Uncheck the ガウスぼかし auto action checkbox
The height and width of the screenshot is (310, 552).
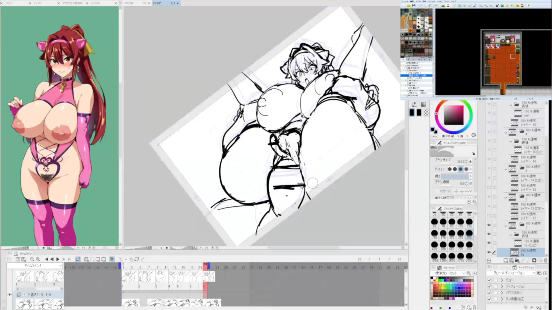[489, 293]
